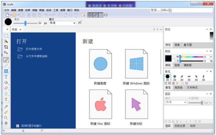Select the blue rectangle shape tool
Screen dimensions: 216x135
point(6,71)
